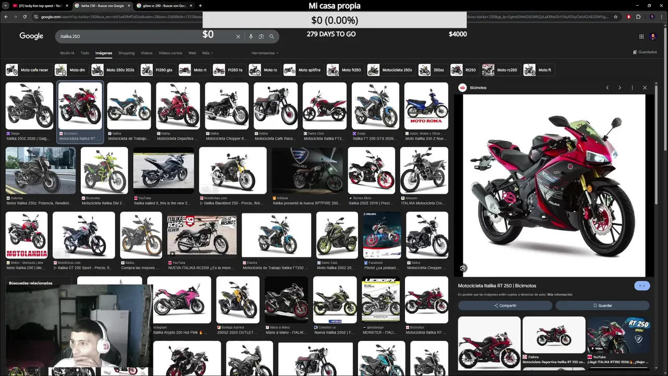Open the Moto Roma blue motorcycle thumbnail
668x376 pixels.
(426, 105)
